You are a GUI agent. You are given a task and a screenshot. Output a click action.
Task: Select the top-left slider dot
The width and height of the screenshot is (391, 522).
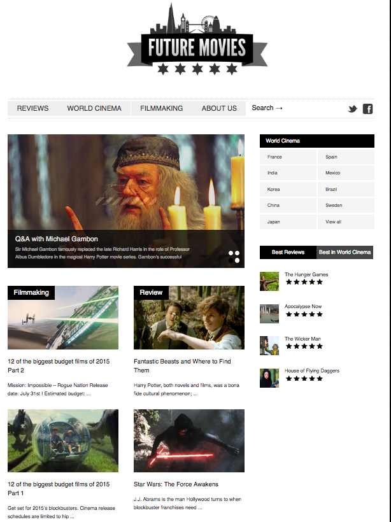click(x=231, y=253)
